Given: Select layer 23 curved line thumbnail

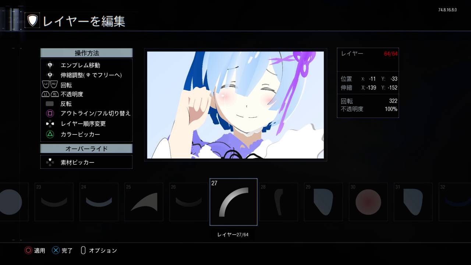Looking at the screenshot, I should click(x=54, y=202).
